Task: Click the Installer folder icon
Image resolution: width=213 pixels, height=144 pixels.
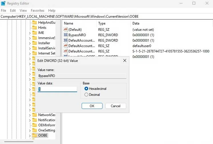Action: tap(35, 43)
